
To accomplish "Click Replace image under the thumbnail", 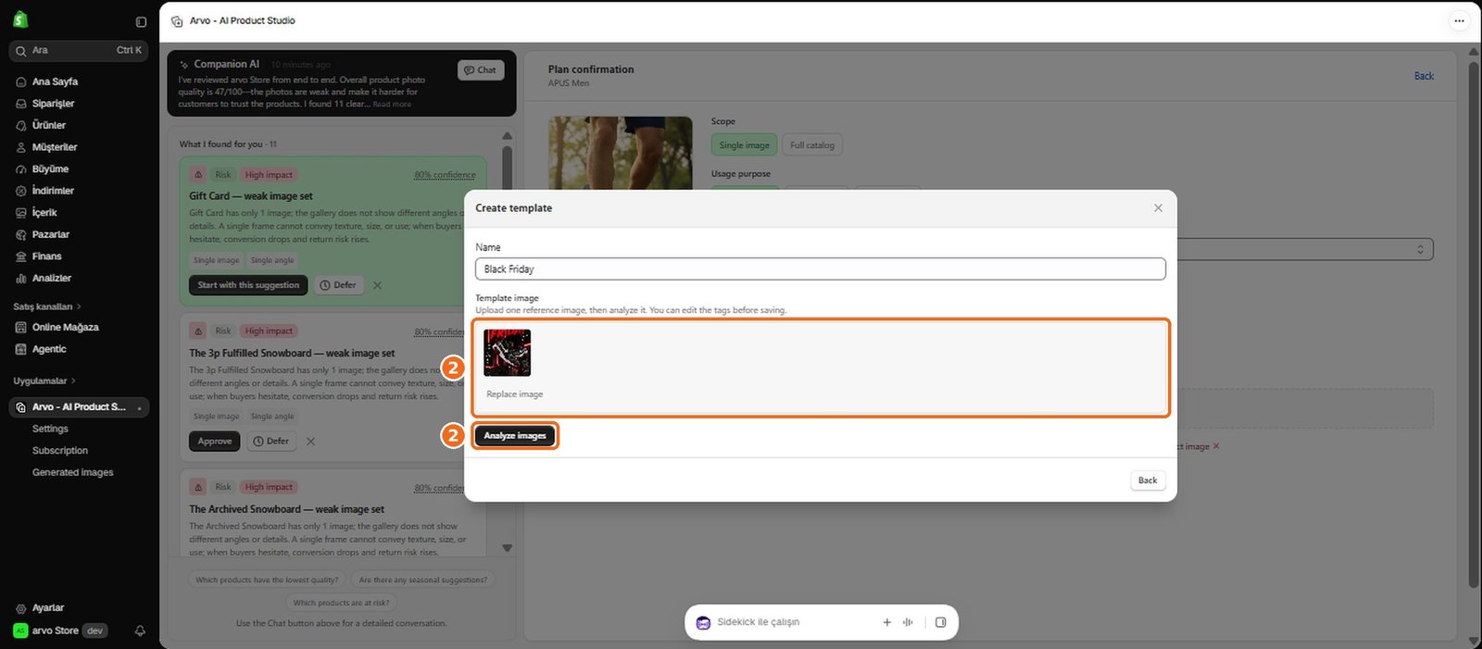I will click(x=515, y=394).
